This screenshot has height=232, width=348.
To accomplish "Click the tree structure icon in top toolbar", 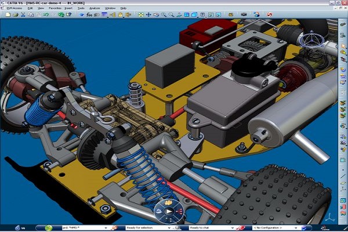I will pyautogui.click(x=113, y=15).
